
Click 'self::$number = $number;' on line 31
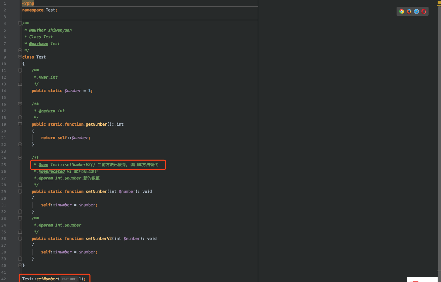tap(69, 205)
